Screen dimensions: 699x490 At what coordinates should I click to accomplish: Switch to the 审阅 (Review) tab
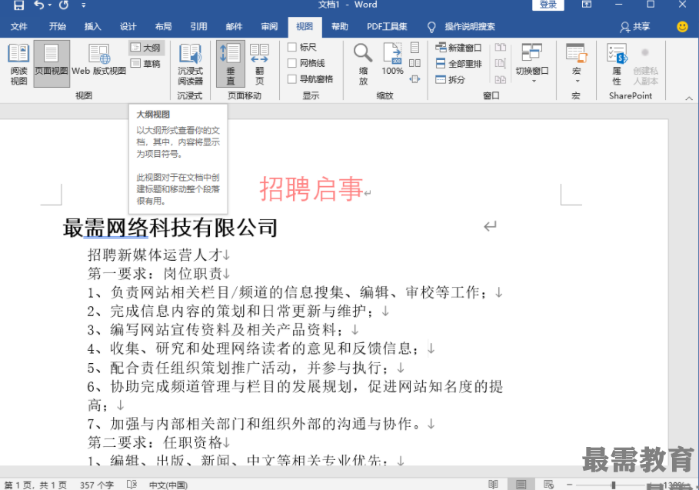[269, 27]
